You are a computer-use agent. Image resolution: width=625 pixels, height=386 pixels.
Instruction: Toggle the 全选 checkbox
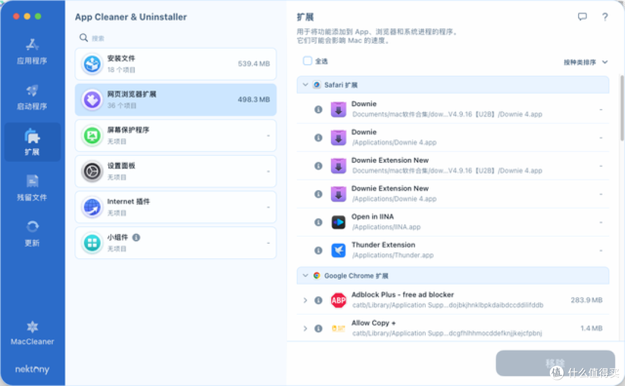[307, 61]
